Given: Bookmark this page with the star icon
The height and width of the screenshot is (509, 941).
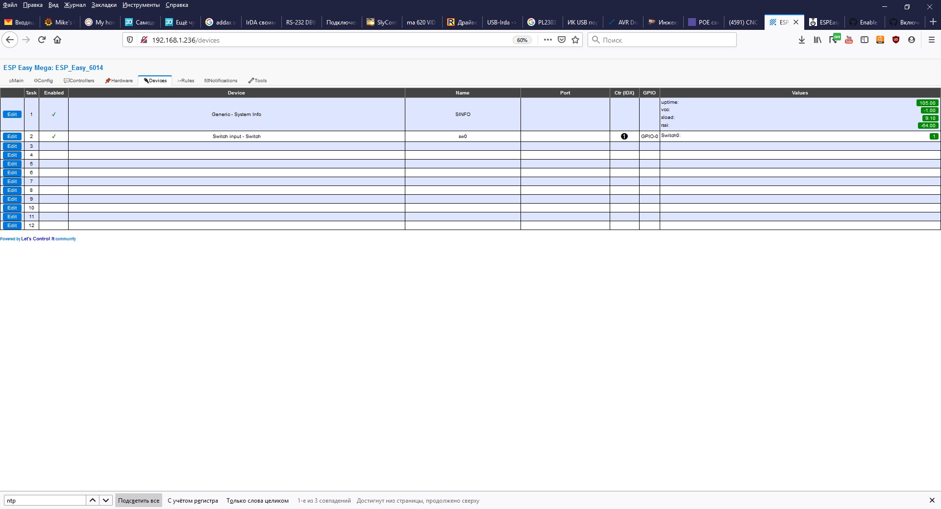Looking at the screenshot, I should pos(575,40).
